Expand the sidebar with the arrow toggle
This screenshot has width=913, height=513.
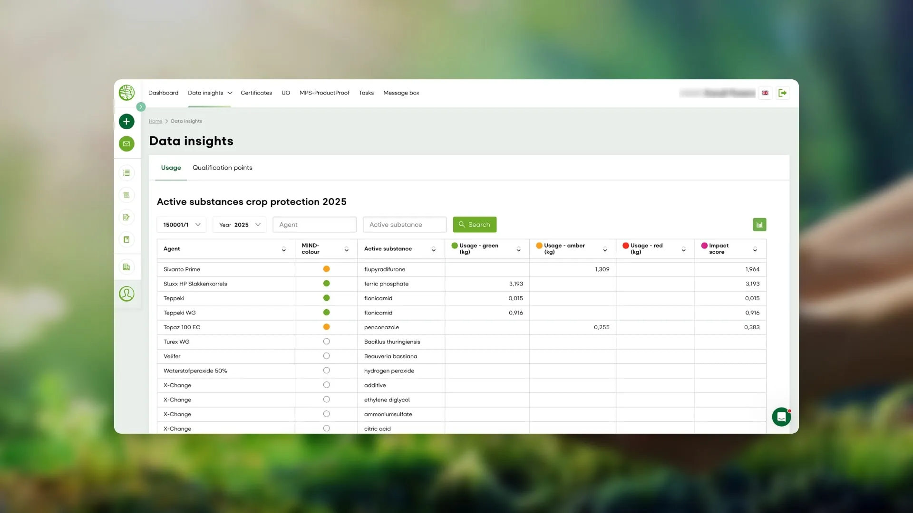tap(141, 107)
